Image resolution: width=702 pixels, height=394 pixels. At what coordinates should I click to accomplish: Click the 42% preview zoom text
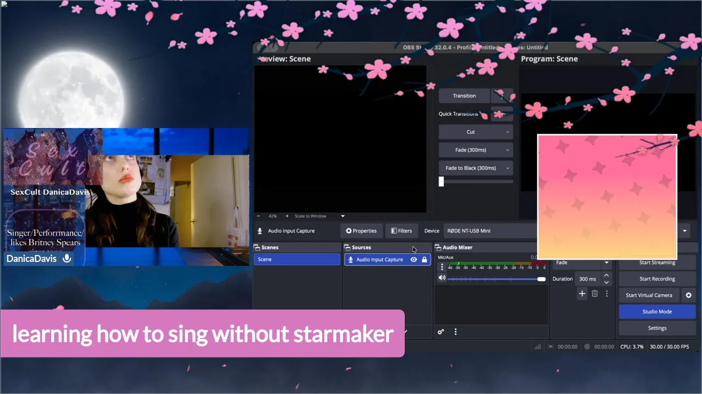(x=273, y=216)
